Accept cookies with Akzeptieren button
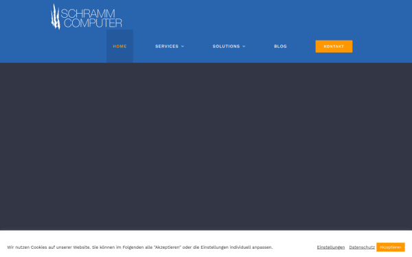 (391, 247)
